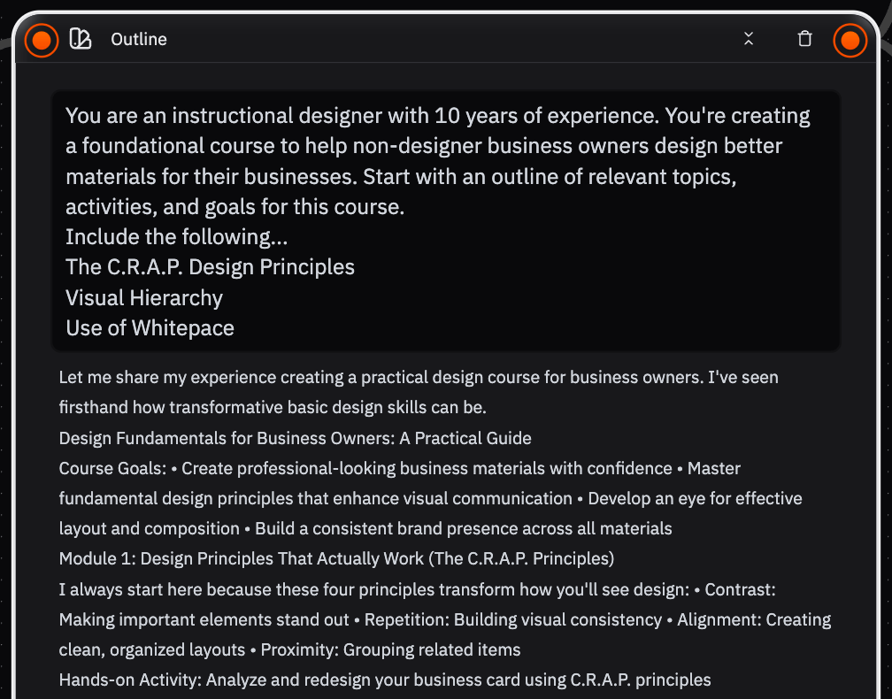This screenshot has width=892, height=699.
Task: Select the Design Fundamentals for Business Owners heading
Action: point(295,438)
